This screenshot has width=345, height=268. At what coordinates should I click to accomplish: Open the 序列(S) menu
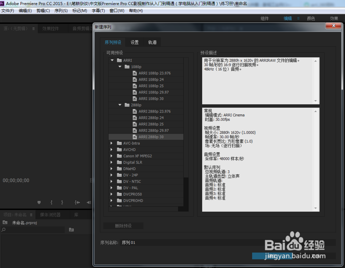(61, 11)
